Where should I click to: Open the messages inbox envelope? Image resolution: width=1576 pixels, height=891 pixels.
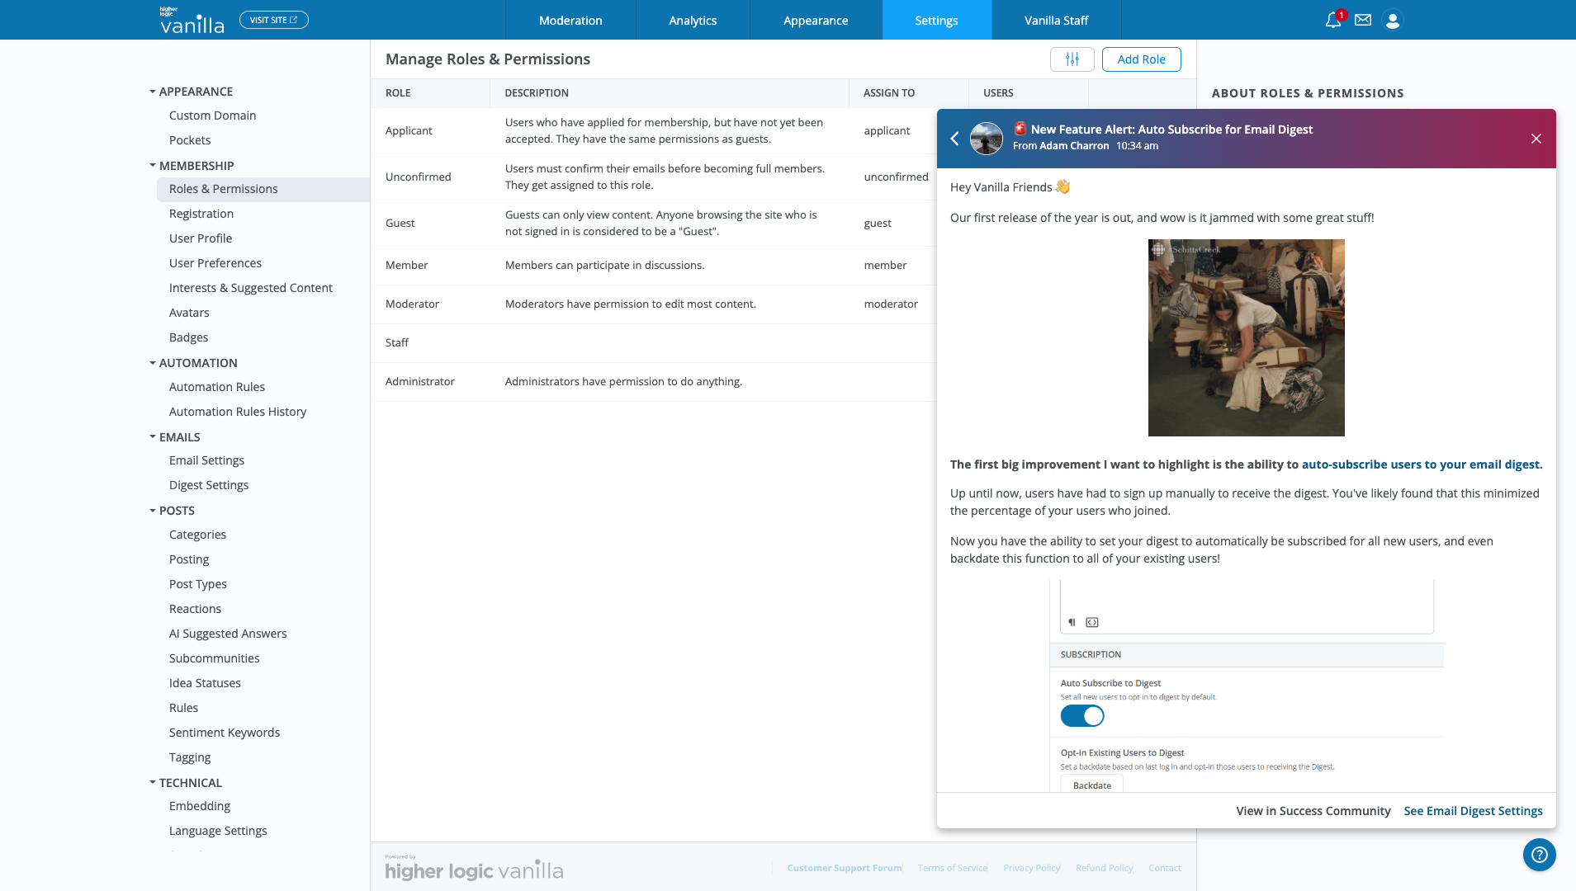[1362, 20]
